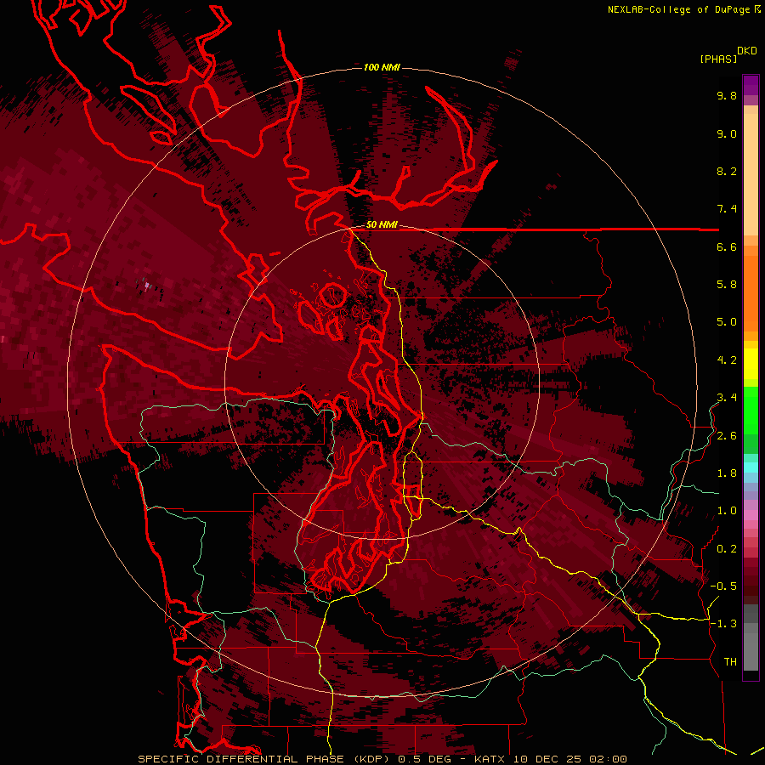Click the 10 DEC 25 date in the caption
765x765 pixels.
coord(548,759)
